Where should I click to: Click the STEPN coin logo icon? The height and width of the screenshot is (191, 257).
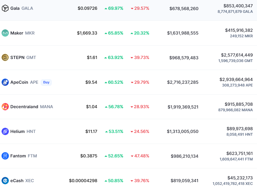click(5, 57)
